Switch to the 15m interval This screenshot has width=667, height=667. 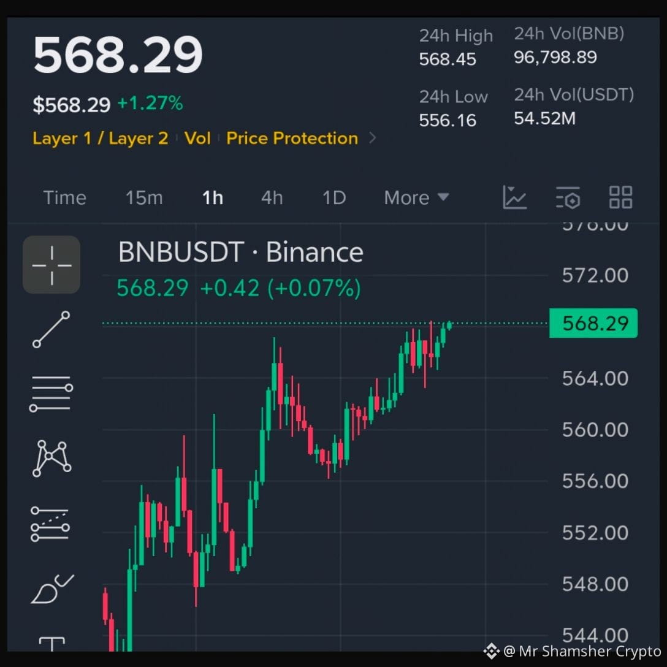tap(144, 198)
